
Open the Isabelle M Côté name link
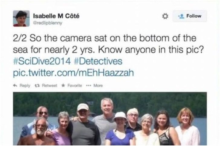[56, 16]
